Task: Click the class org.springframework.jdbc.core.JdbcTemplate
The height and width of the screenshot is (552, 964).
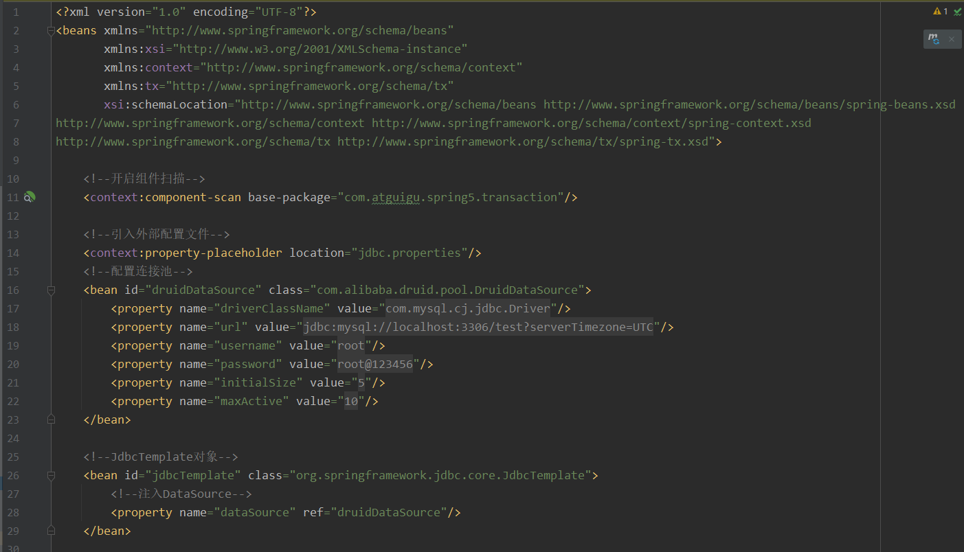Action: click(x=440, y=475)
